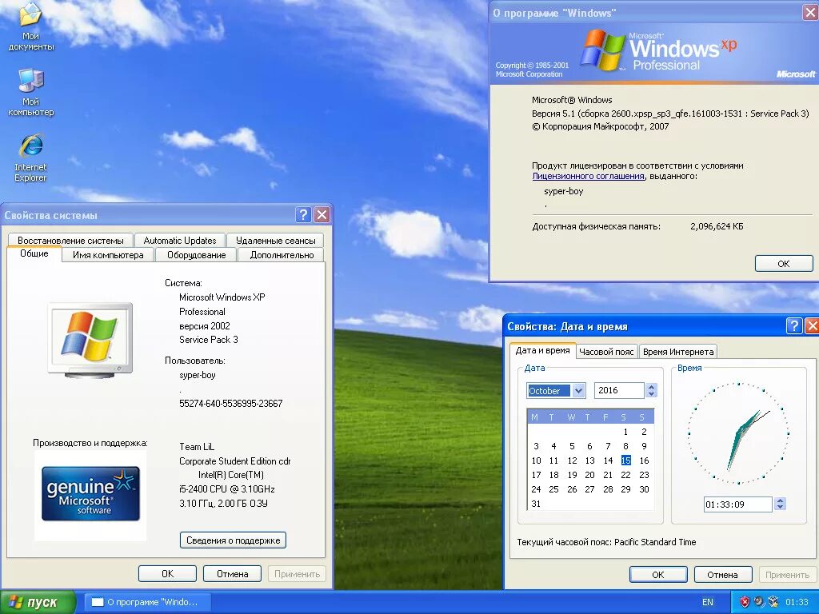This screenshot has width=819, height=614.
Task: Launch Internet Explorer from the desktop
Action: [x=30, y=157]
